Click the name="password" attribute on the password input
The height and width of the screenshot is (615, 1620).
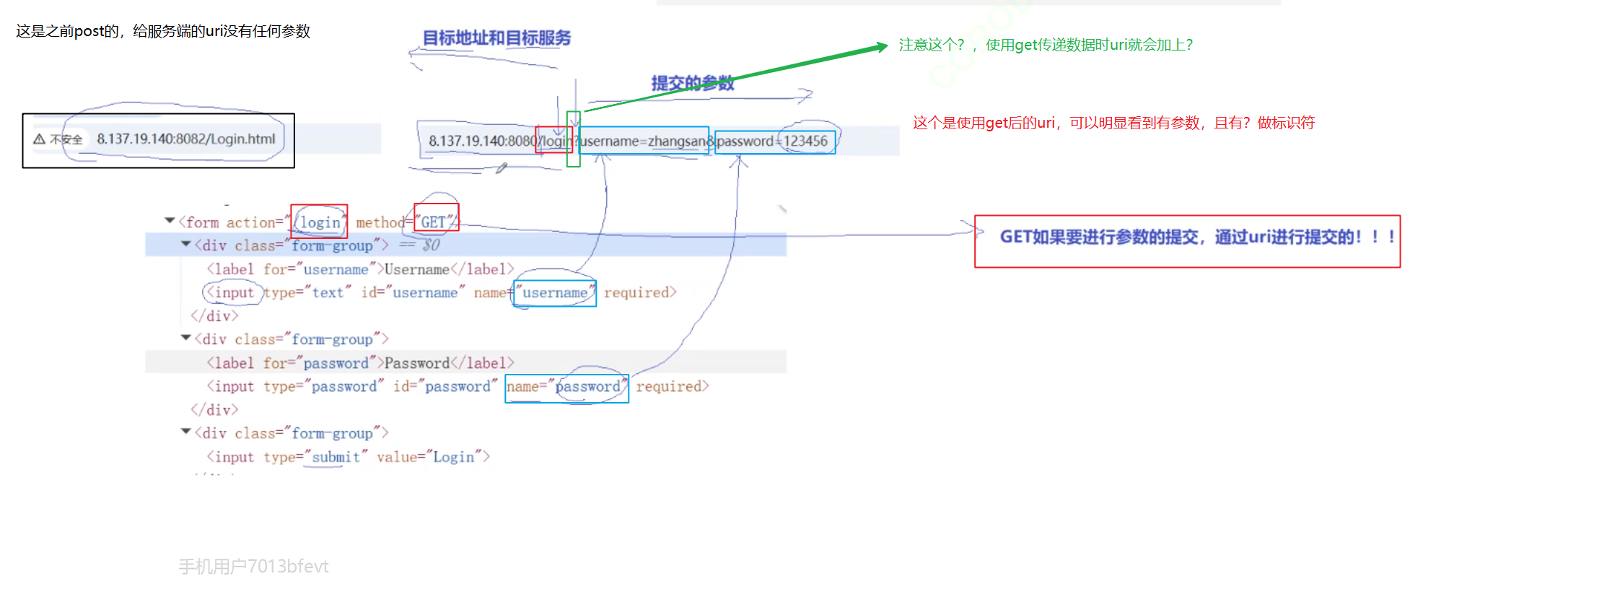click(566, 387)
